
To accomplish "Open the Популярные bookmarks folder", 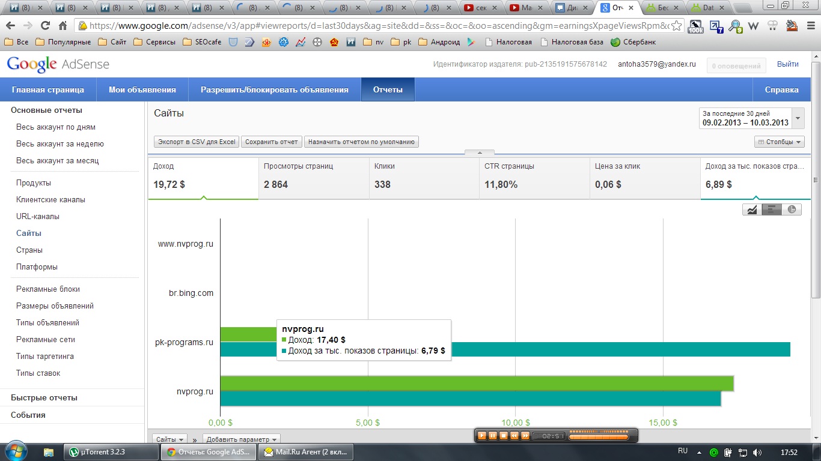I will point(63,43).
